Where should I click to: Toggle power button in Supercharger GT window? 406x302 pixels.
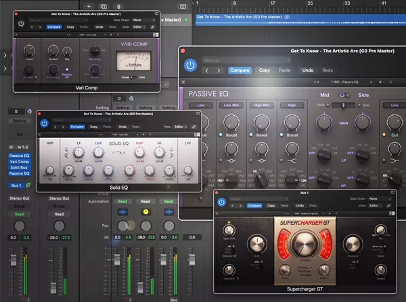[x=221, y=202]
